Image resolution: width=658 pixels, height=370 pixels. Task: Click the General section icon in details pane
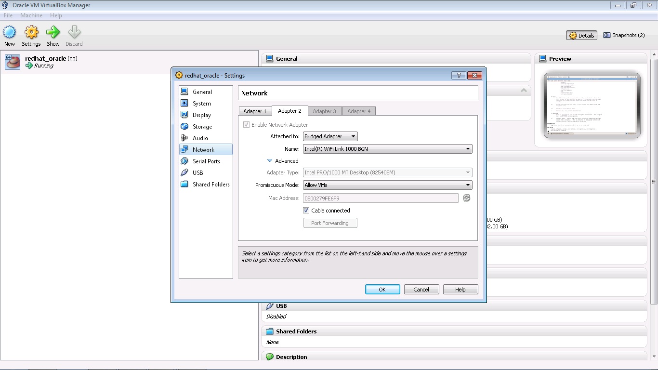pyautogui.click(x=270, y=58)
